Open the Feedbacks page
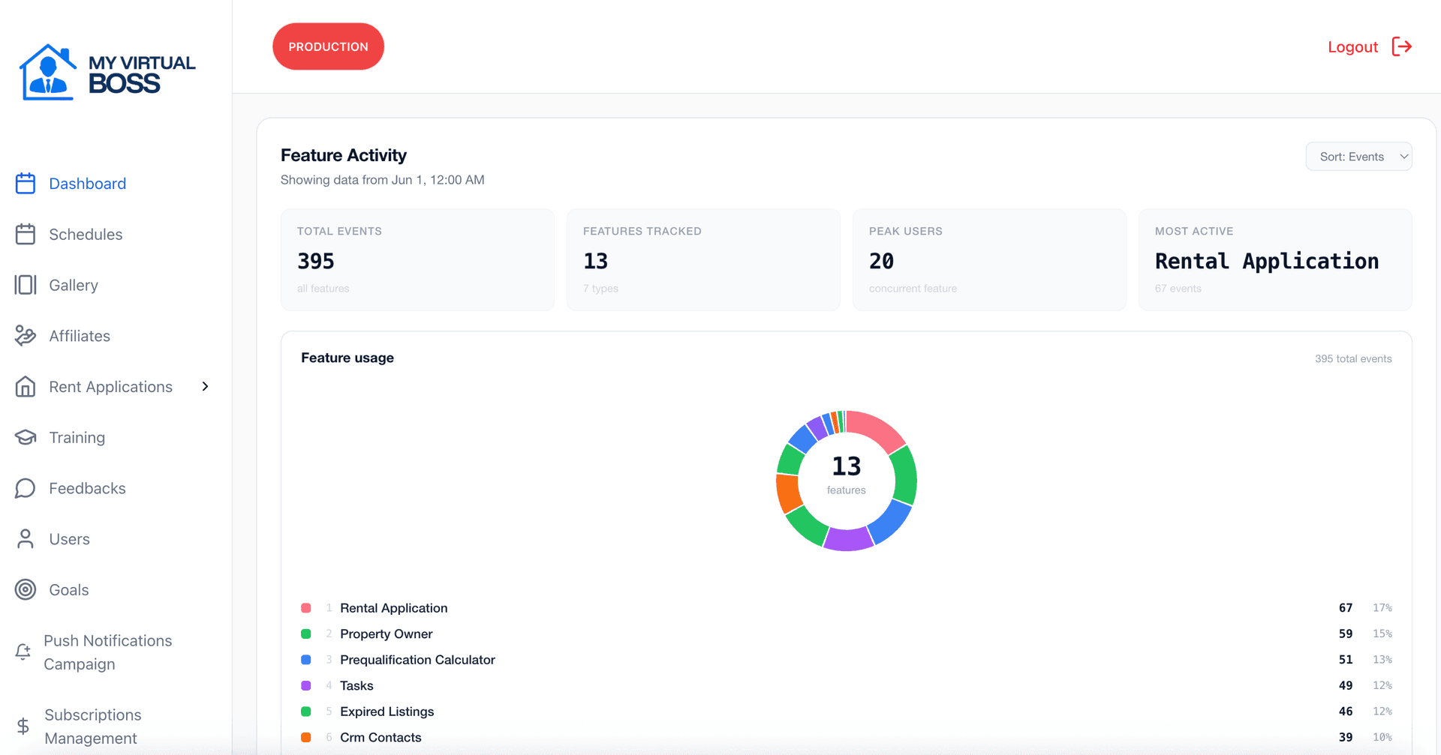This screenshot has height=755, width=1441. click(x=87, y=488)
